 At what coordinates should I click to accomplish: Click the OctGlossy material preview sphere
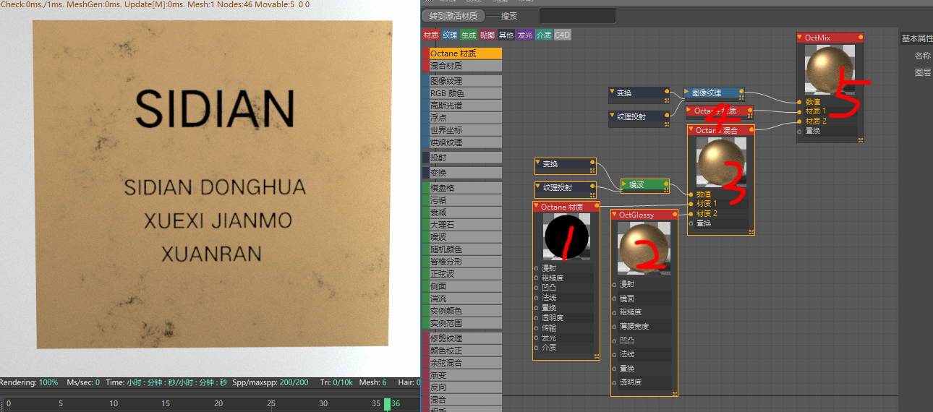click(x=643, y=248)
